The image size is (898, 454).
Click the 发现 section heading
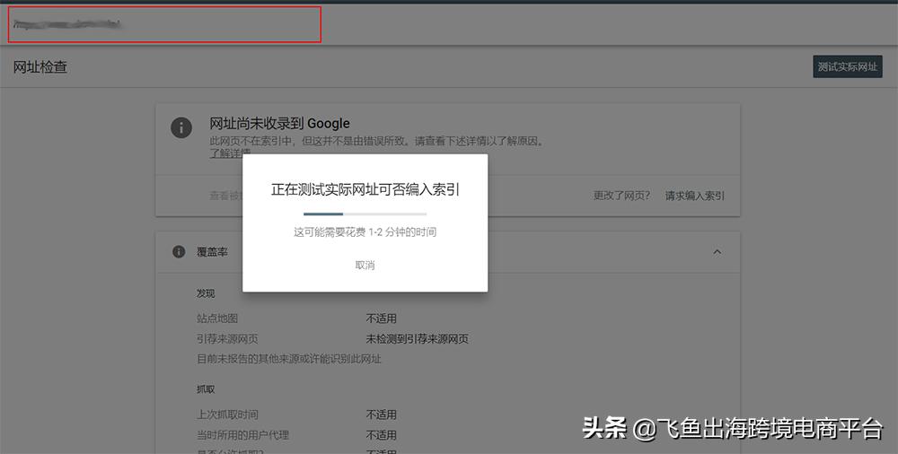(206, 293)
